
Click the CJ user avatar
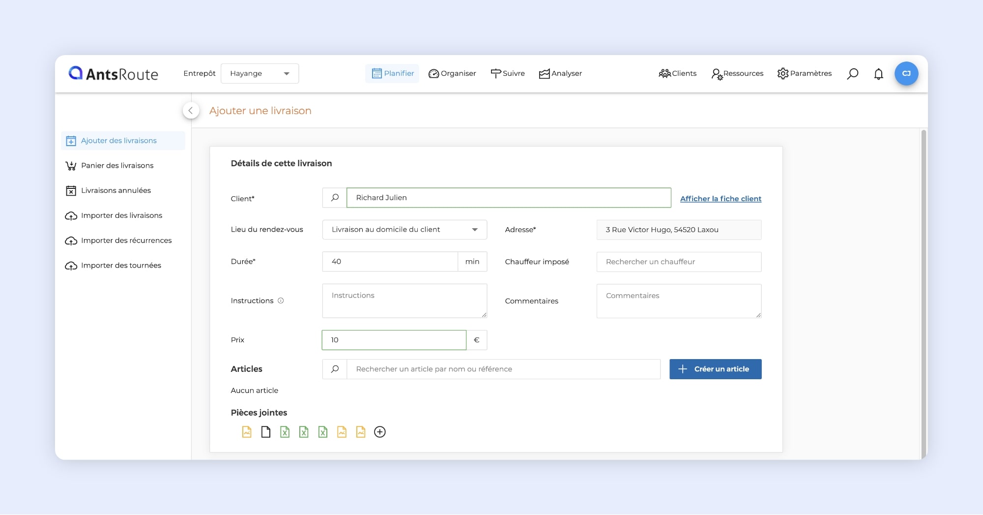click(x=906, y=73)
